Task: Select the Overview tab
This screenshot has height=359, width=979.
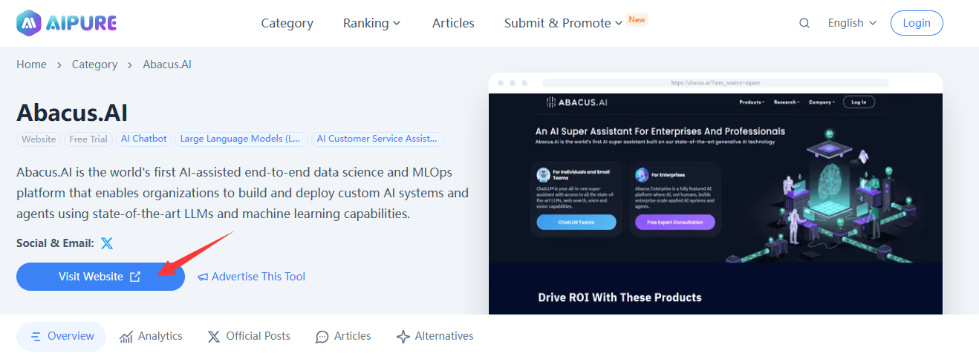Action: [62, 336]
